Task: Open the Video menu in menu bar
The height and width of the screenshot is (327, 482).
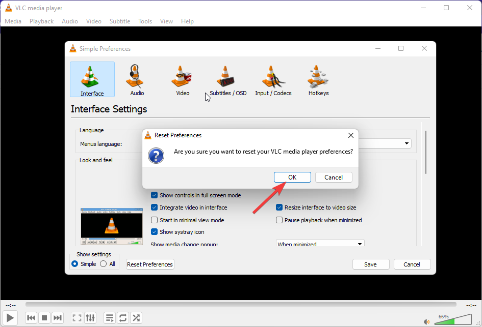Action: click(94, 21)
